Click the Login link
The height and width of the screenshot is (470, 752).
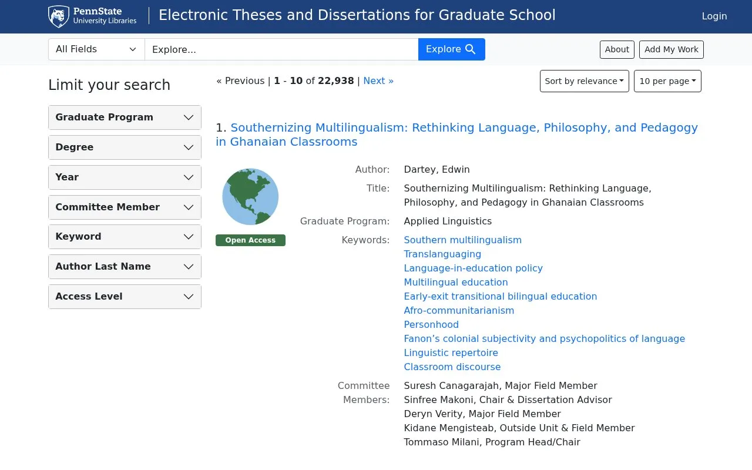tap(714, 16)
